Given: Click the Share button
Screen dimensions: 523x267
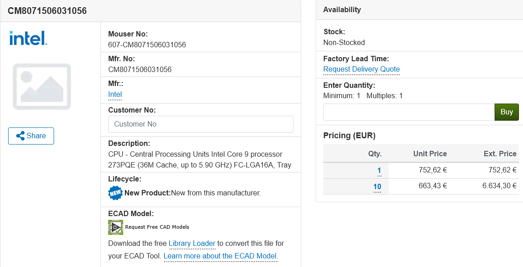Looking at the screenshot, I should coord(31,136).
